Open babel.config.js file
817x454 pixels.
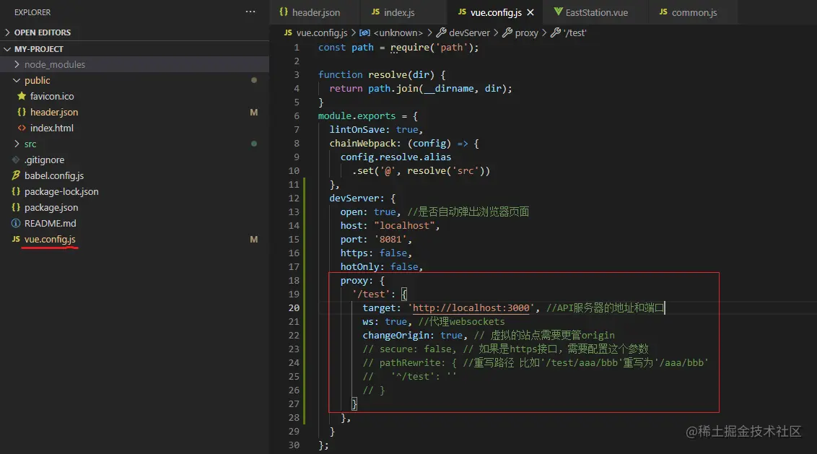[53, 175]
